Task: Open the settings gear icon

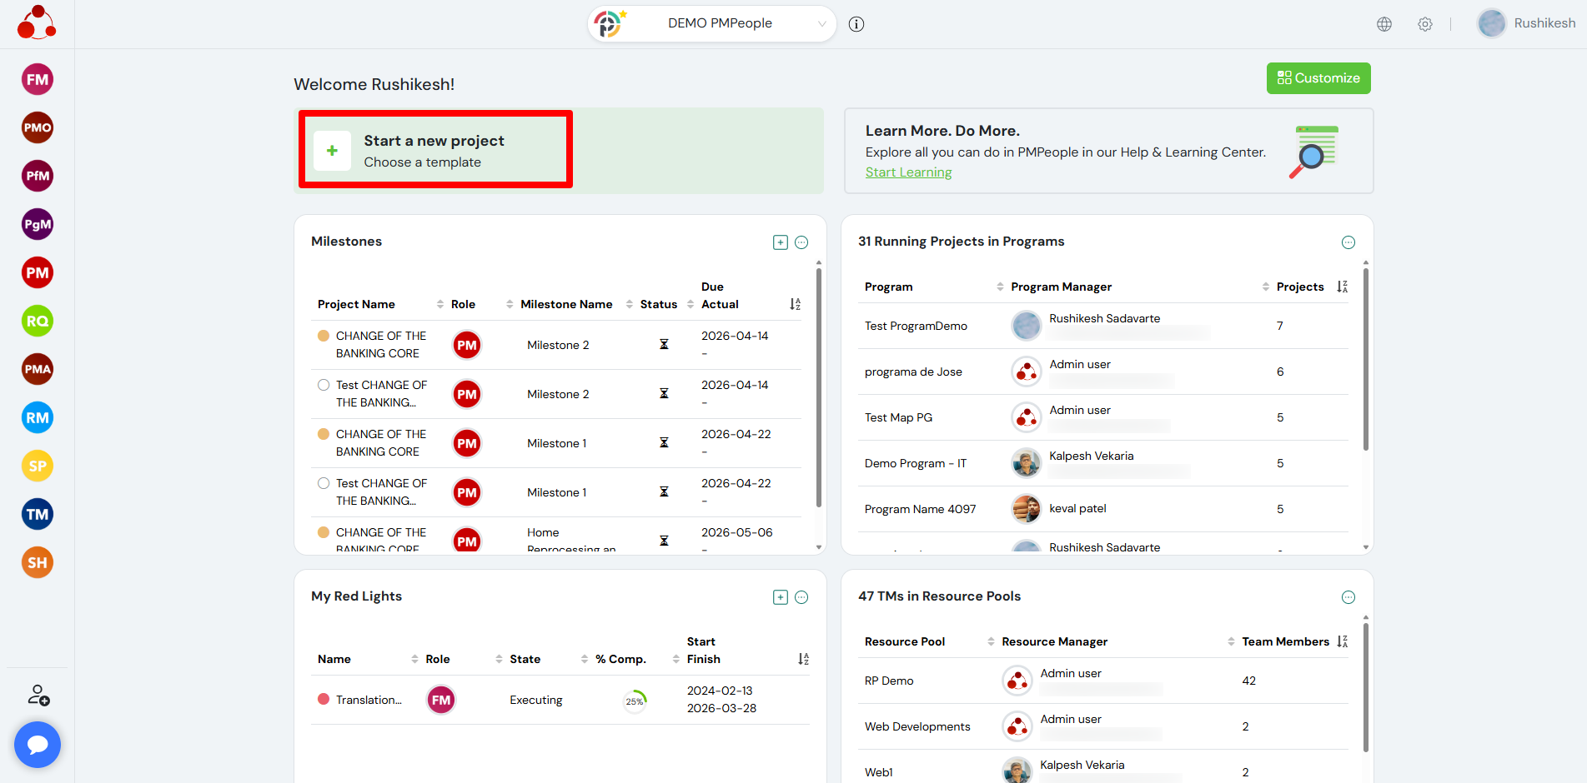Action: coord(1425,24)
